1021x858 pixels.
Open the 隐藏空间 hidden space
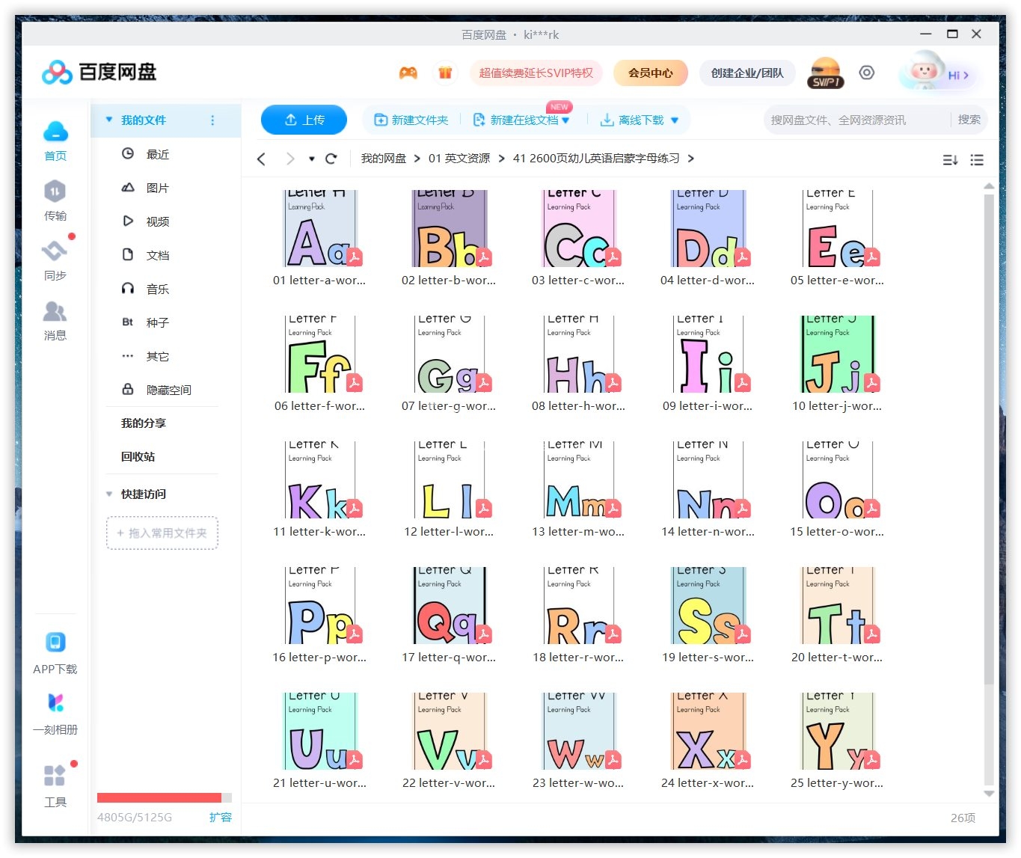click(x=128, y=389)
